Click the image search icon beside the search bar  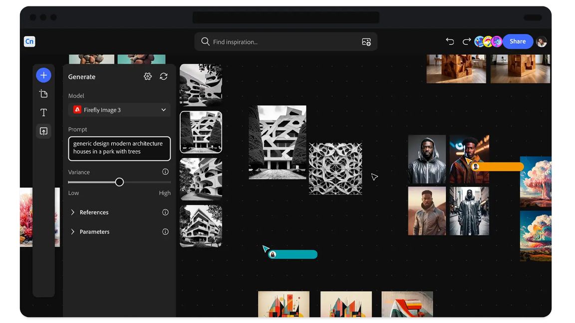[x=366, y=42]
